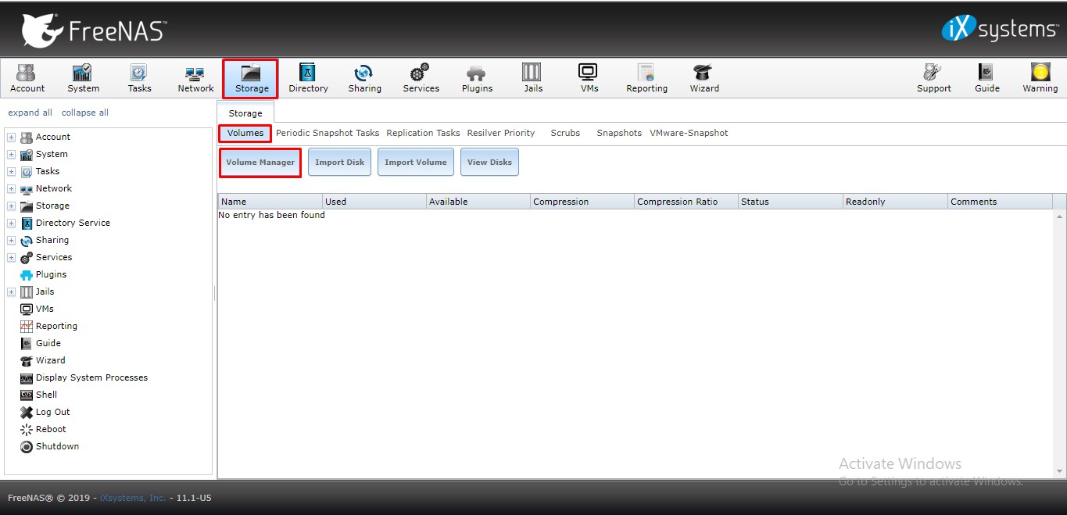
Task: Check the Warning alert light
Action: [1040, 79]
